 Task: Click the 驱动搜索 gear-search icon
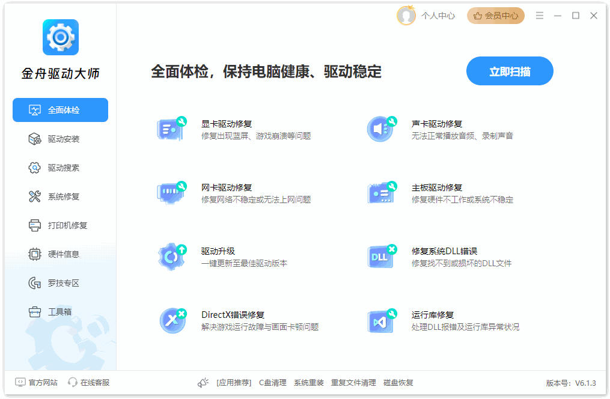[35, 168]
